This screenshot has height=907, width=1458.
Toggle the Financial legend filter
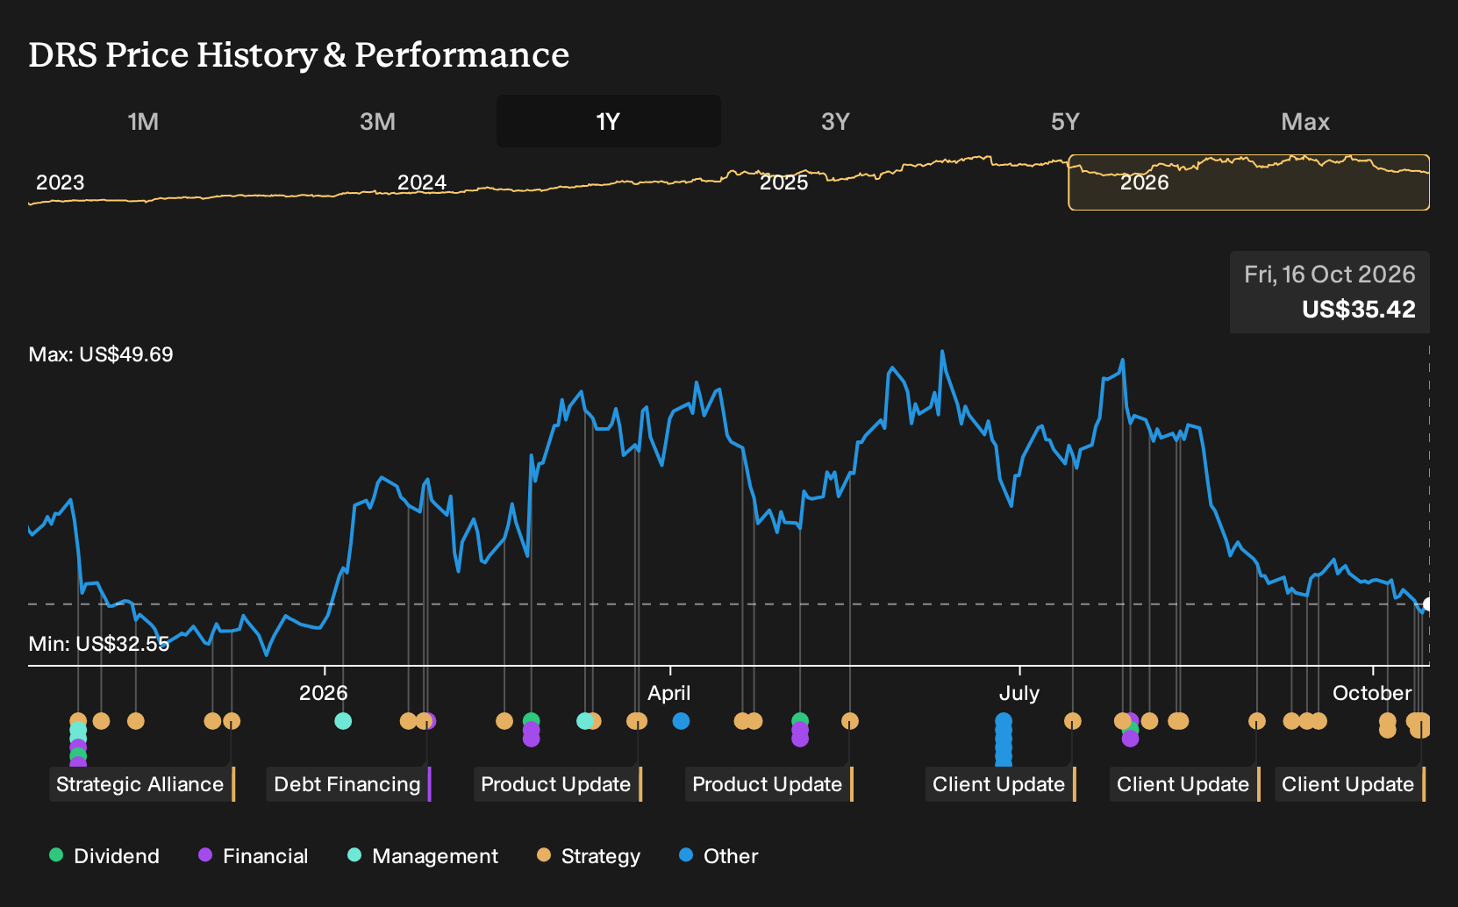click(x=253, y=856)
